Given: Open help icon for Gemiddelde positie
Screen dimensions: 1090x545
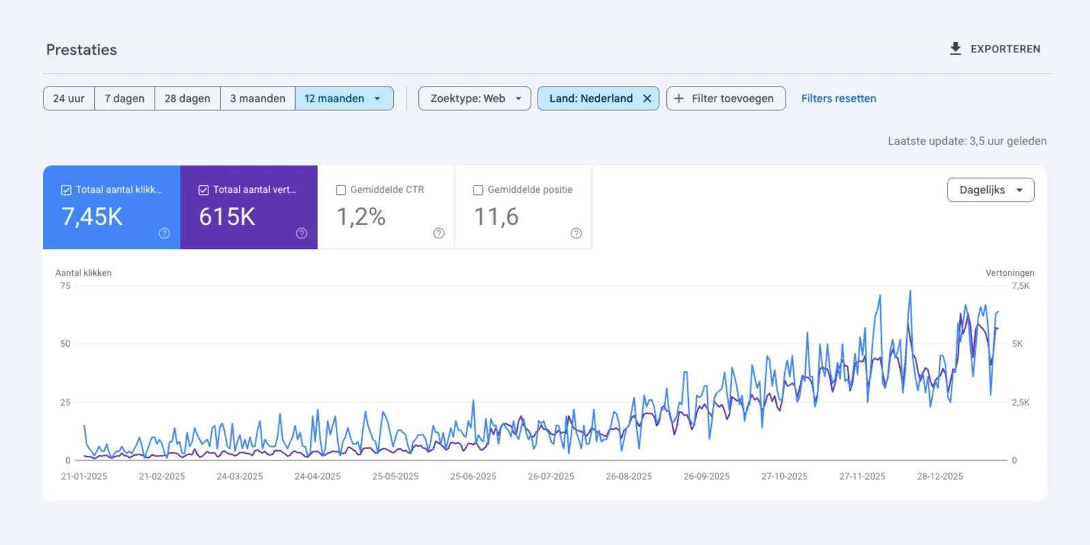Looking at the screenshot, I should coord(576,234).
